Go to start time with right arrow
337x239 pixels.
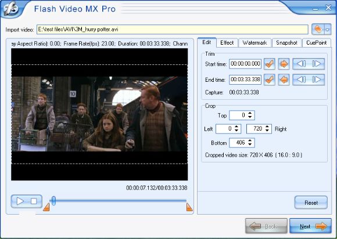(x=284, y=64)
